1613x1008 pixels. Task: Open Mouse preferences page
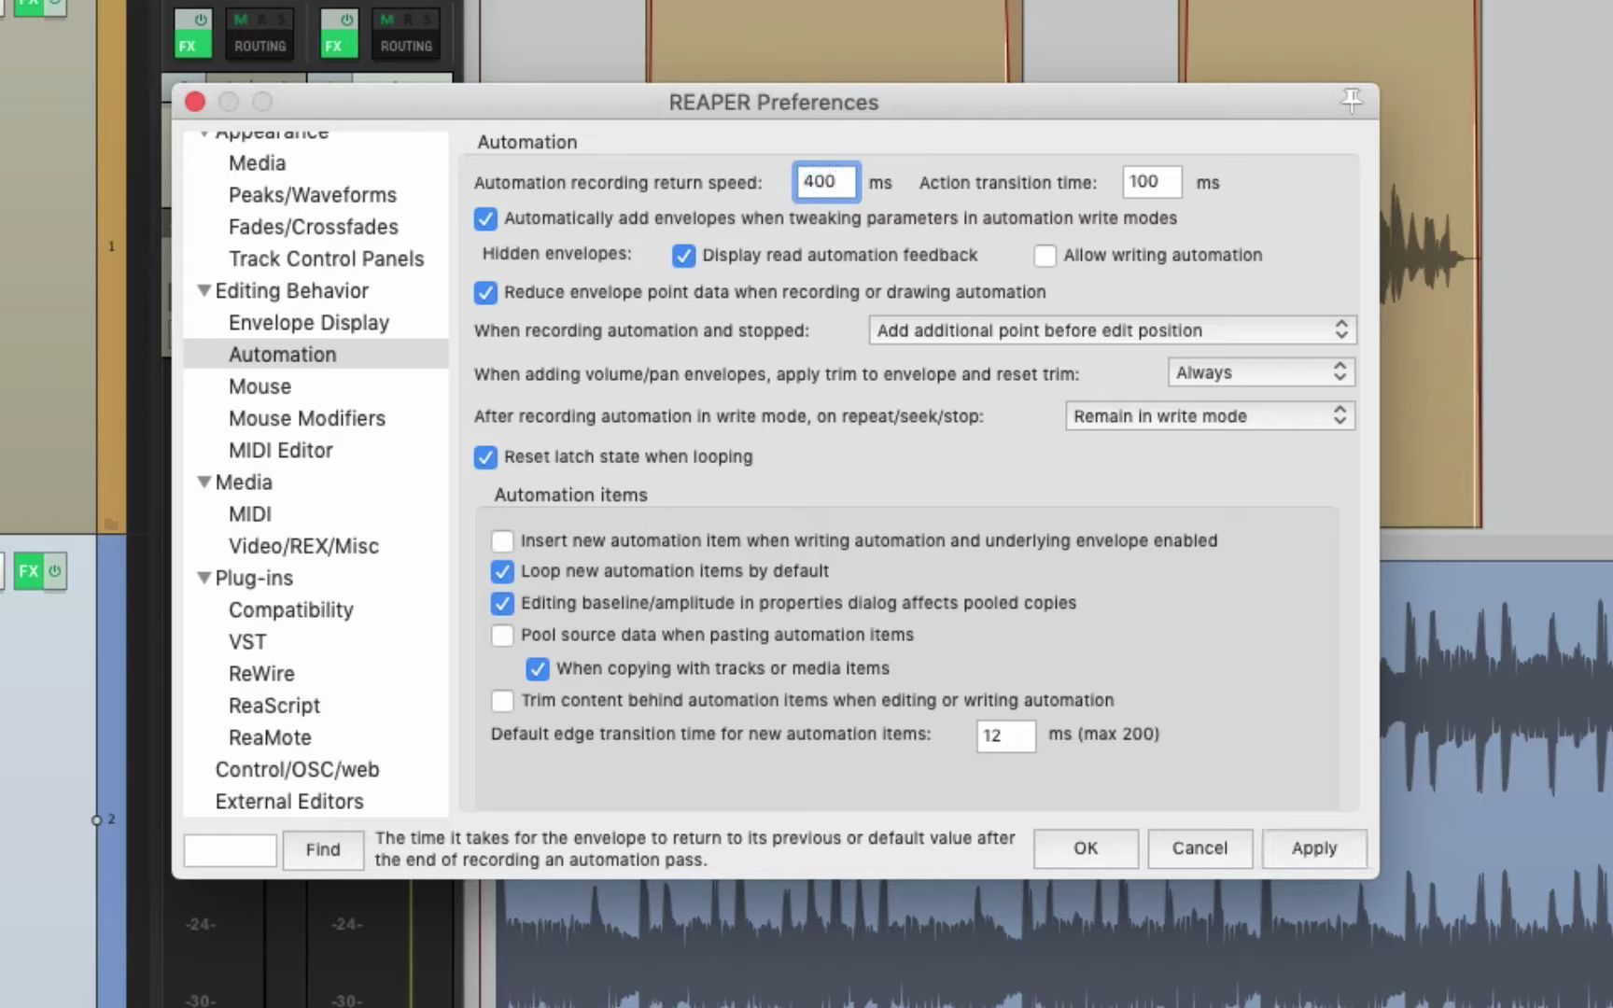tap(260, 386)
